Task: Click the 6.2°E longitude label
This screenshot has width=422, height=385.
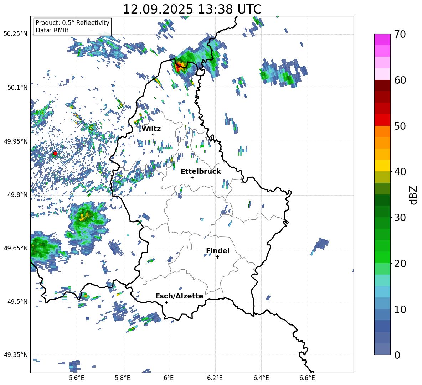Action: coord(215,378)
